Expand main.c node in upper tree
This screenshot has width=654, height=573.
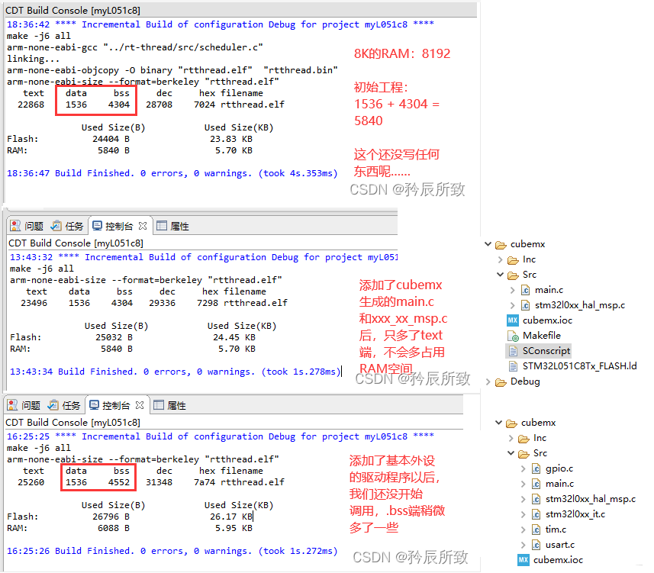[x=513, y=290]
